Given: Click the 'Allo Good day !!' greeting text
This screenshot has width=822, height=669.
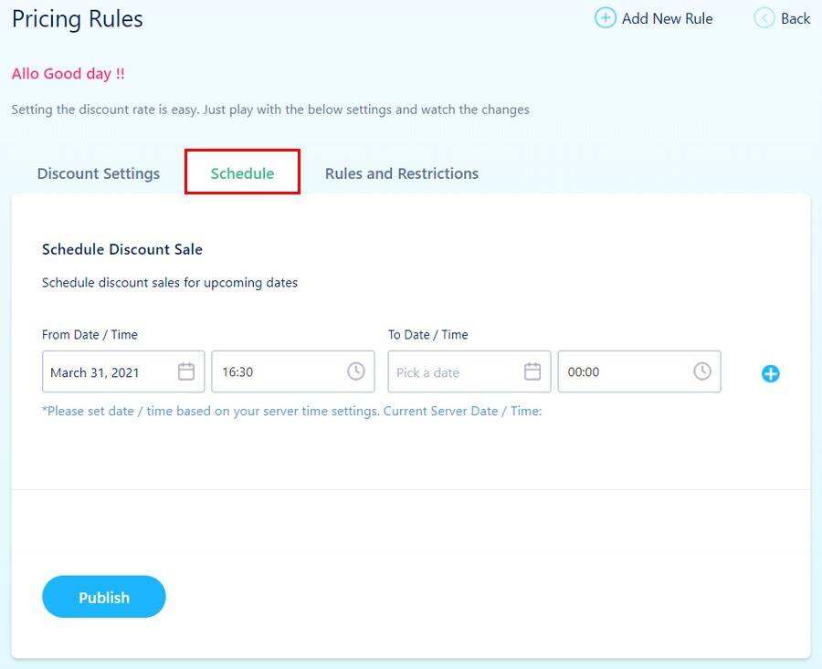Looking at the screenshot, I should 68,74.
